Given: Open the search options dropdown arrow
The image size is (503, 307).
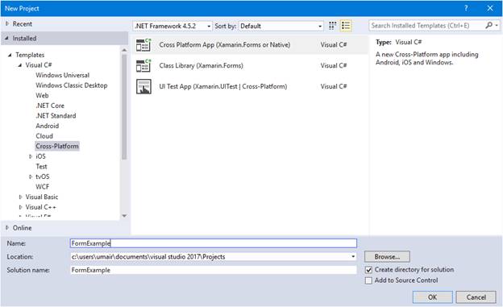Looking at the screenshot, I should pos(497,25).
